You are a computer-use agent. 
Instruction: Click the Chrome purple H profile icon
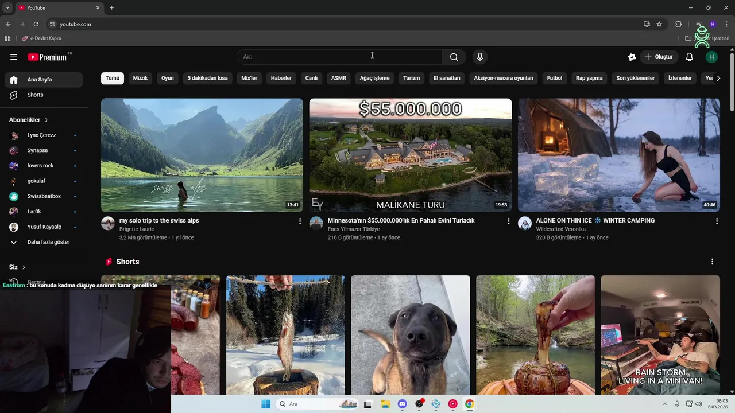pos(713,24)
